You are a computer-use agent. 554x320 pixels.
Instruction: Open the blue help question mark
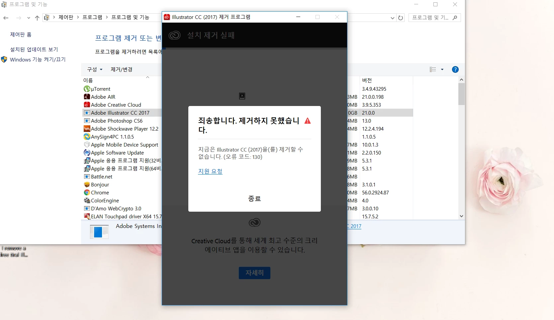click(x=455, y=69)
